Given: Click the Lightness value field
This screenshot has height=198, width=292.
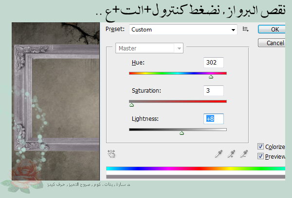Looking at the screenshot, I should pos(214,119).
